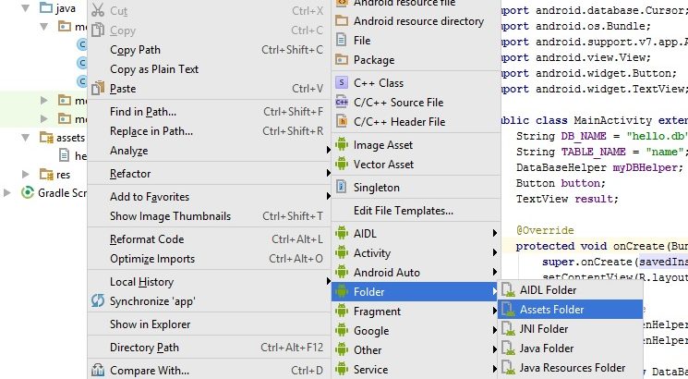This screenshot has height=379, width=688.
Task: Click the C++ Class file icon
Action: click(x=343, y=83)
